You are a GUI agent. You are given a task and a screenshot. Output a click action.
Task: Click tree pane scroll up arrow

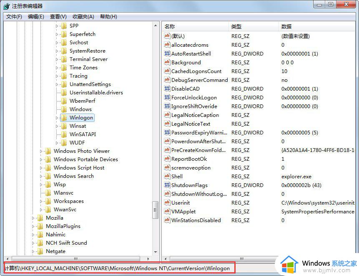click(156, 25)
